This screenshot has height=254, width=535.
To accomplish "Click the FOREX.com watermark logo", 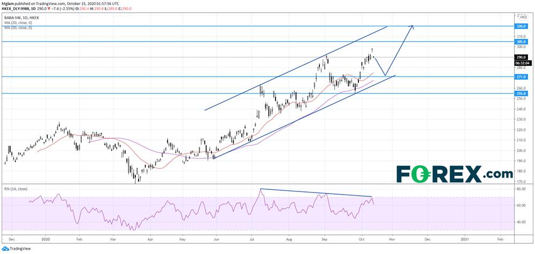I will 454,174.
